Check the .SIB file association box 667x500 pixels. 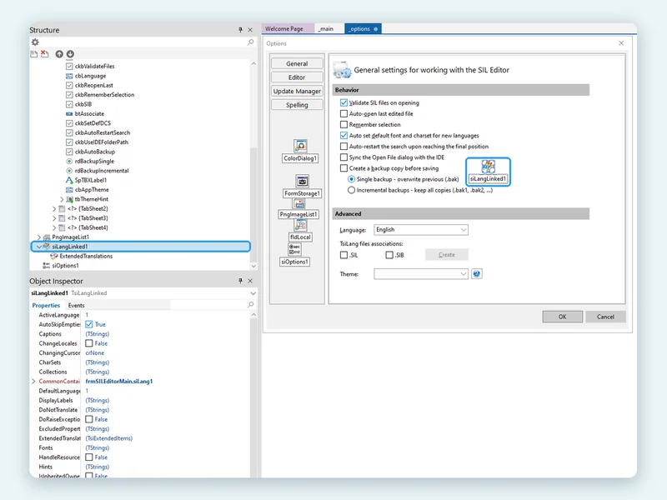(x=389, y=255)
